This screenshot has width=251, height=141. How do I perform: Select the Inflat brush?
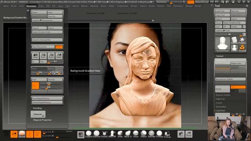(x=120, y=134)
